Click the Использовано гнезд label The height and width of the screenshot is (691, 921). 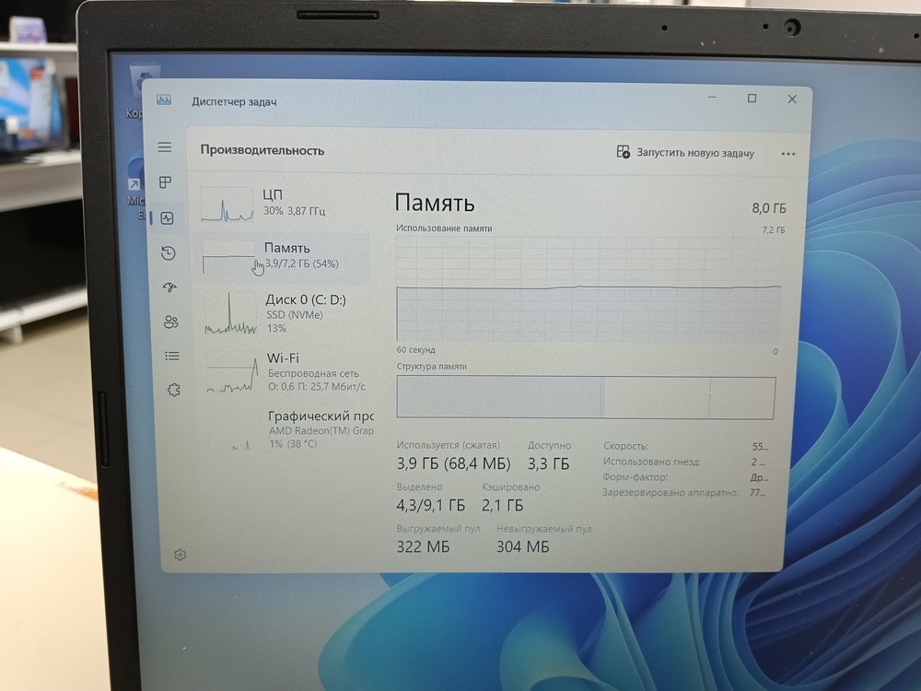pyautogui.click(x=651, y=462)
